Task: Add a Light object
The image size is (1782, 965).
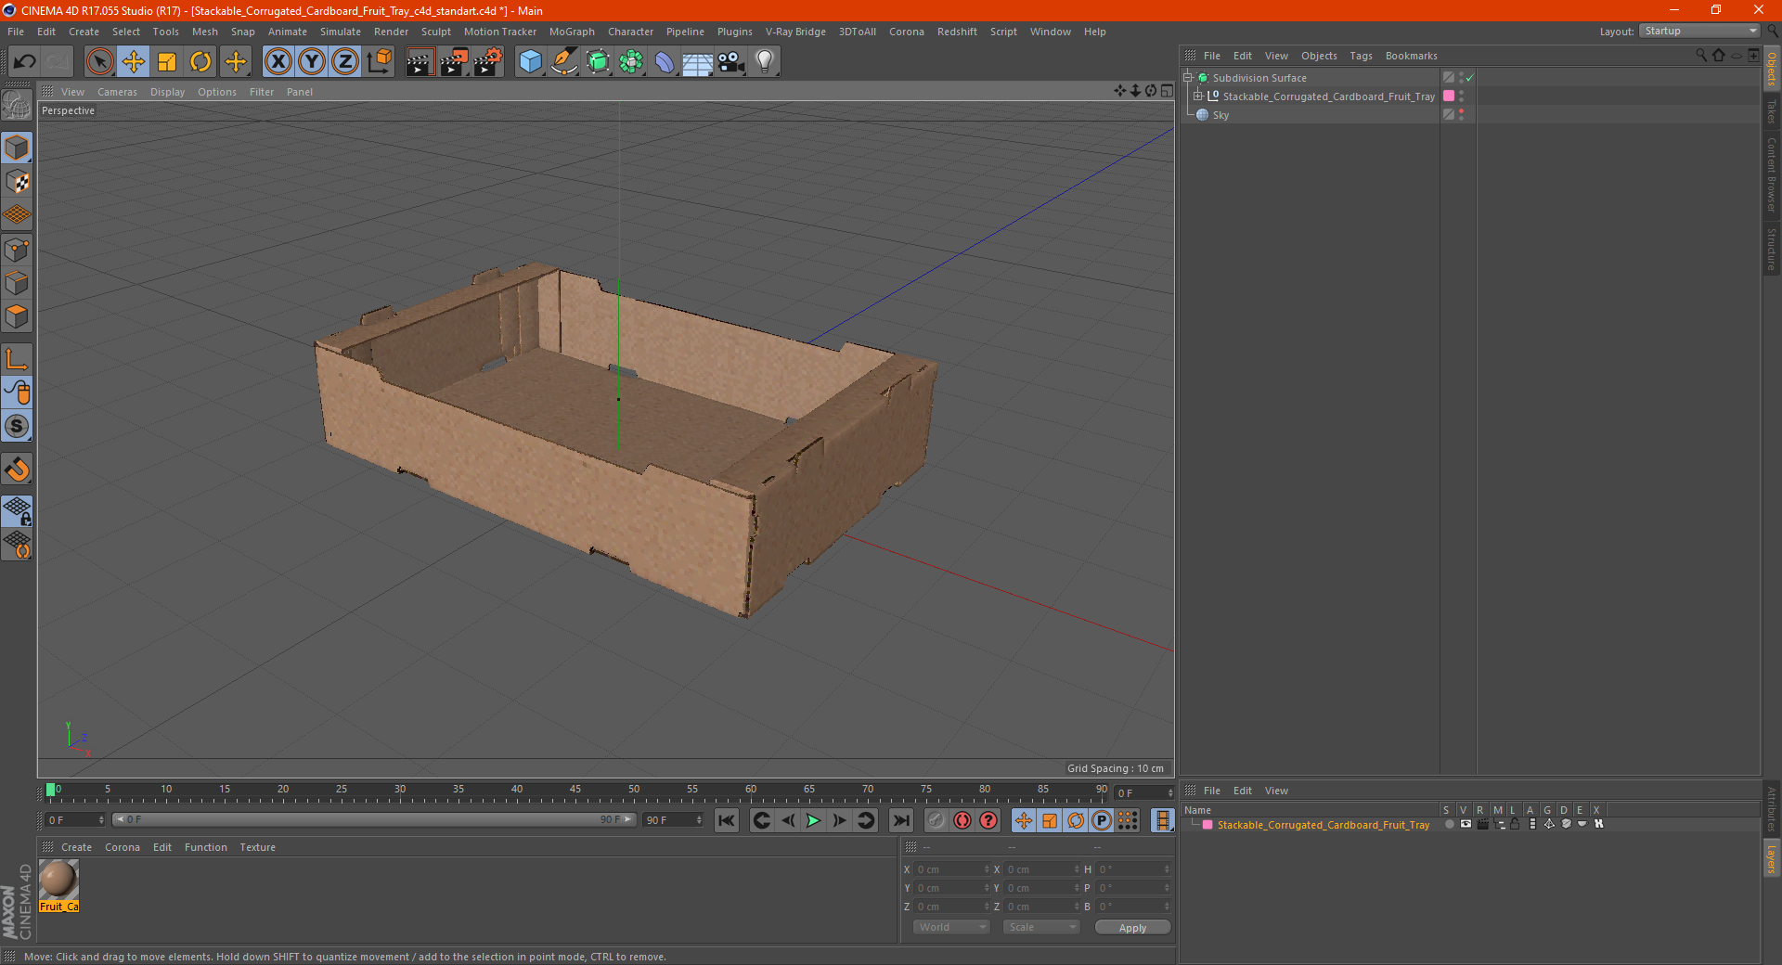Action: 765,62
